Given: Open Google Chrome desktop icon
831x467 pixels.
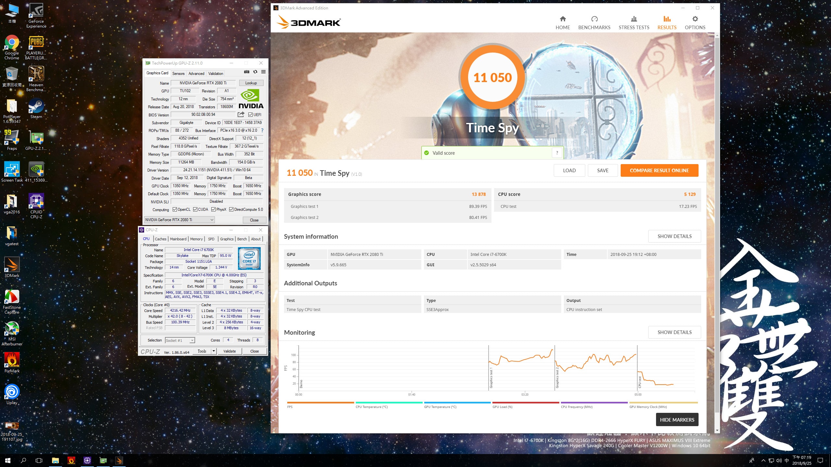Looking at the screenshot, I should point(12,47).
